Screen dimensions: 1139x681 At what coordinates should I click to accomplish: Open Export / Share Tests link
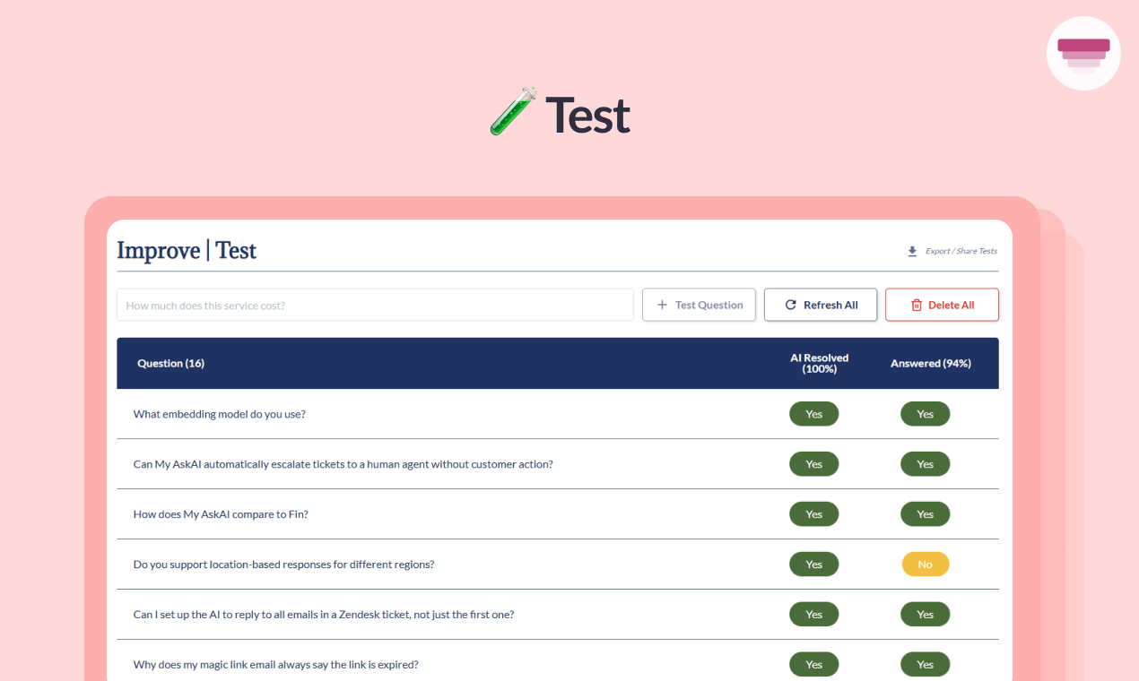(961, 252)
